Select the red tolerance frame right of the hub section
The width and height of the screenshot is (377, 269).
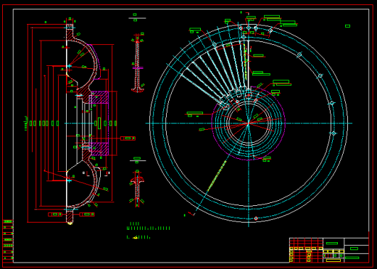(x=128, y=138)
